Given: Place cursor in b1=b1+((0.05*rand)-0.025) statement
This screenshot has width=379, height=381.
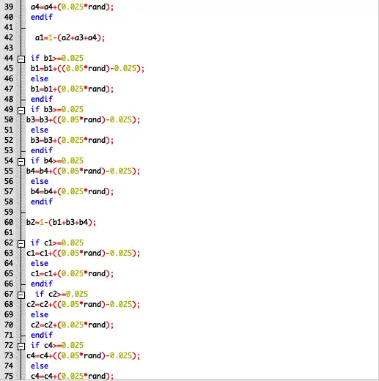Looking at the screenshot, I should 87,68.
